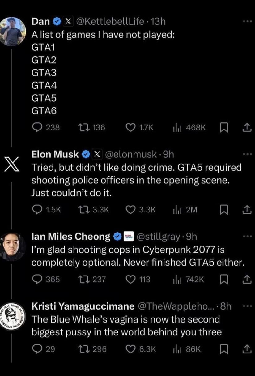Open Kristi Yamaguccimane's profile name
Screen dimensions: 255x376
click(x=83, y=306)
